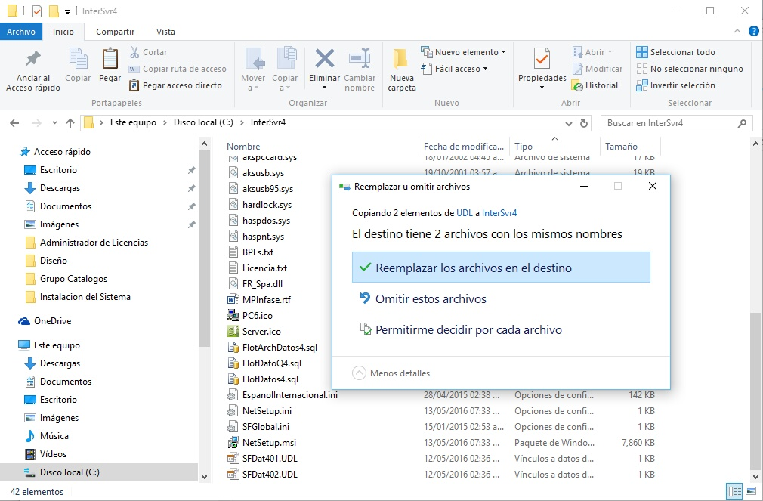Switch to the Vista ribbon tab
Screen dimensions: 763x501
point(165,32)
